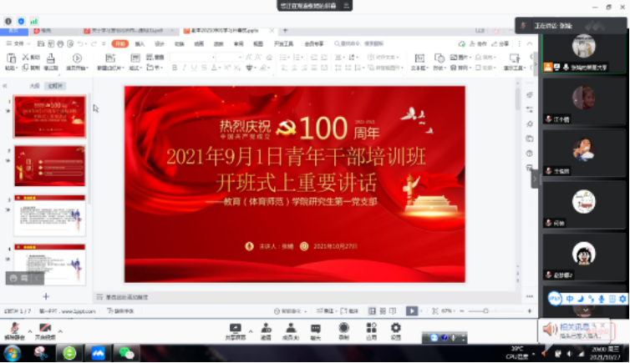Open the meeting Settings gear icon
Screen dimensions: 630x363
coord(396,330)
